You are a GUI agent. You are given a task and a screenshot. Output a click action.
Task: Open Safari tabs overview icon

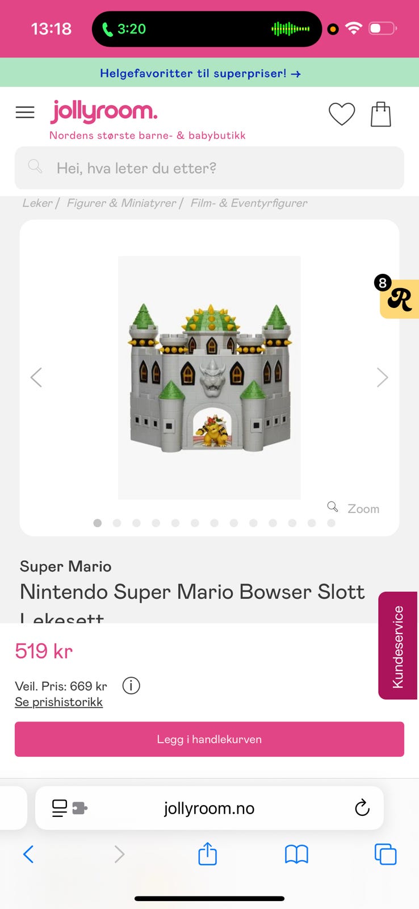(x=385, y=854)
